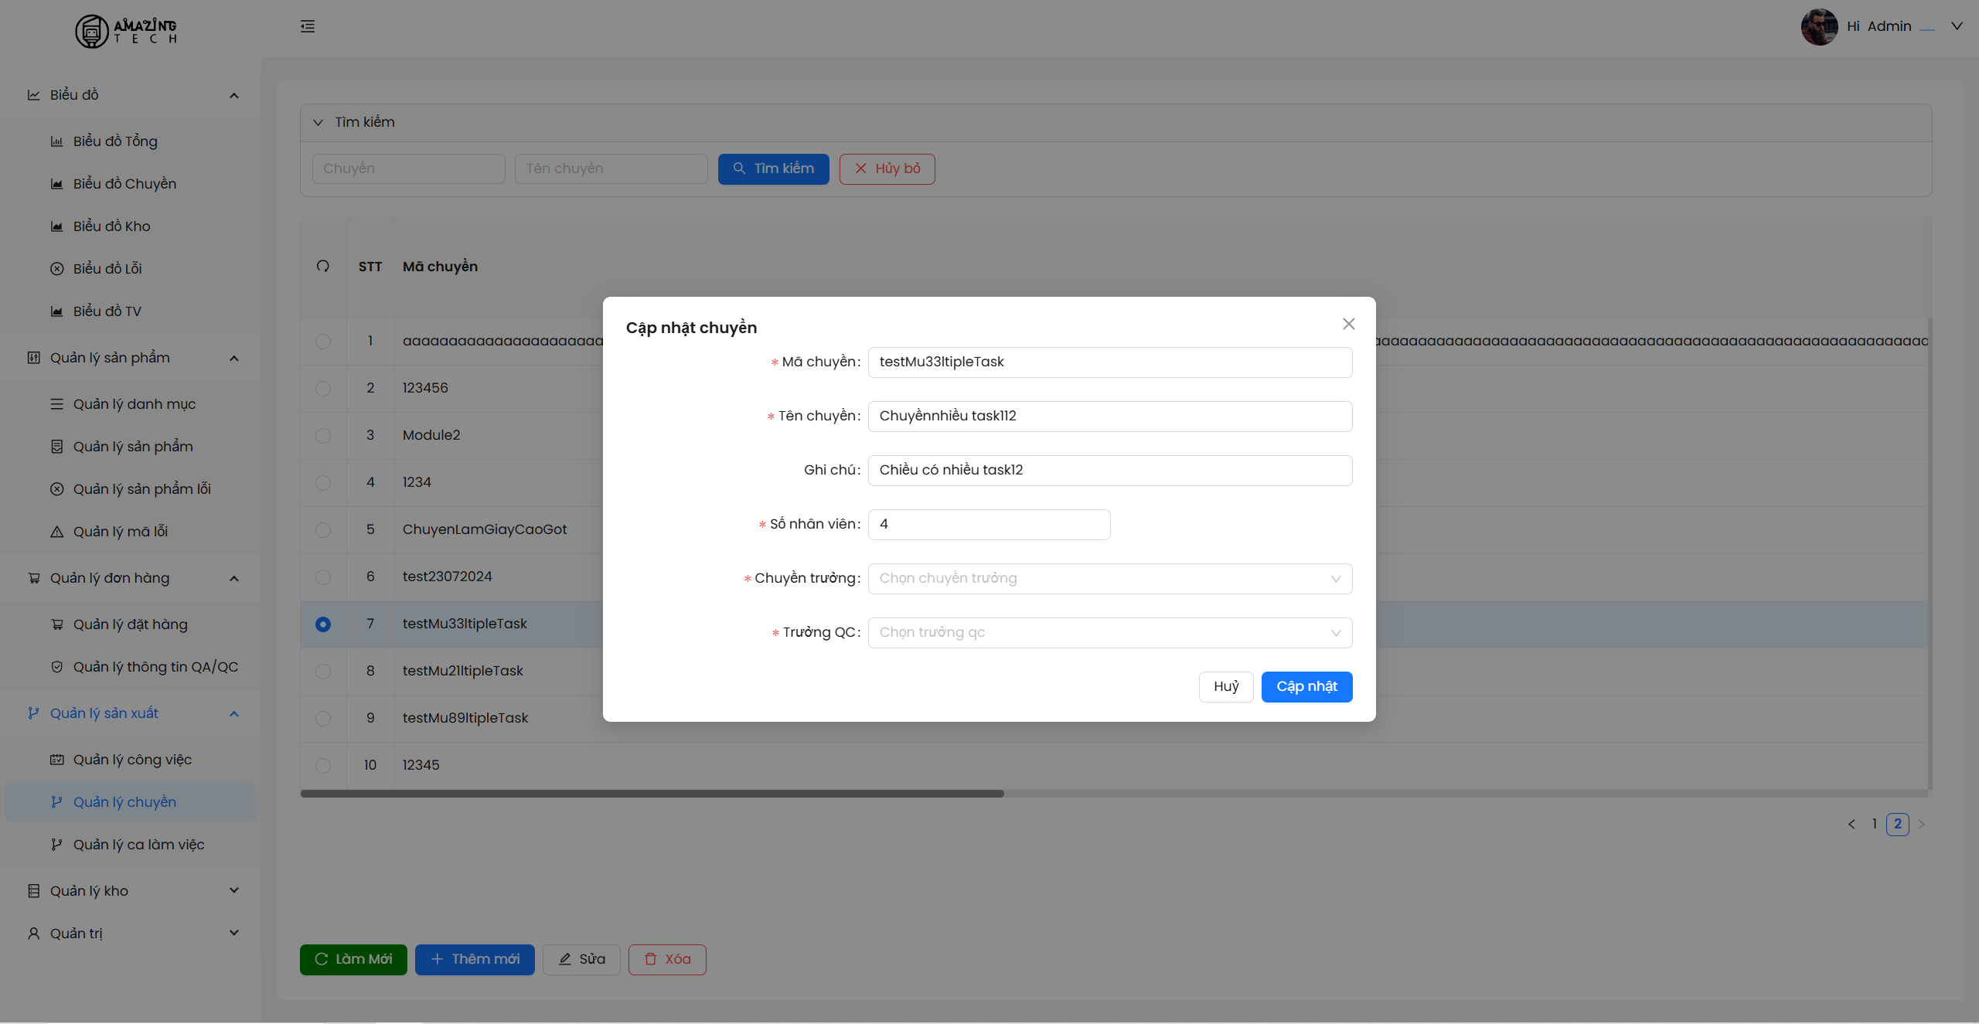Screen dimensions: 1979x1024
Task: Close the Cập nhật chuyền dialog
Action: coord(1348,324)
